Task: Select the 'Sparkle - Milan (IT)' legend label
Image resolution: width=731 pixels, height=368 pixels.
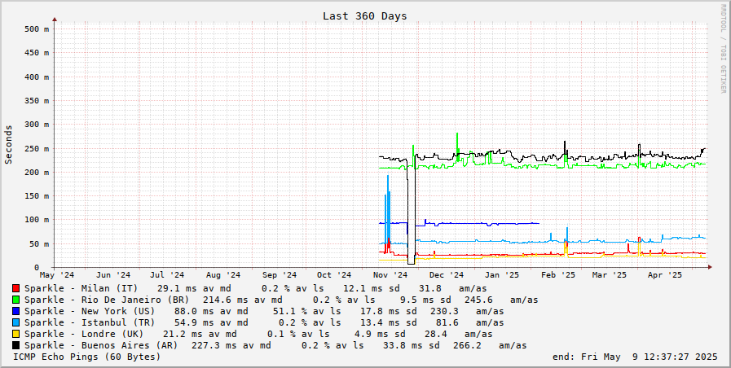Action: point(81,288)
